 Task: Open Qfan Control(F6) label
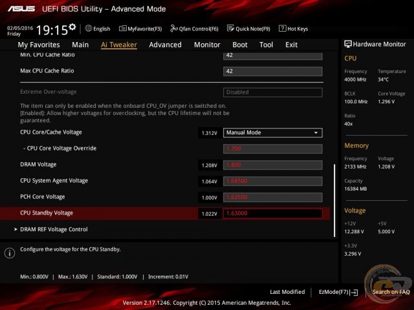tap(199, 28)
